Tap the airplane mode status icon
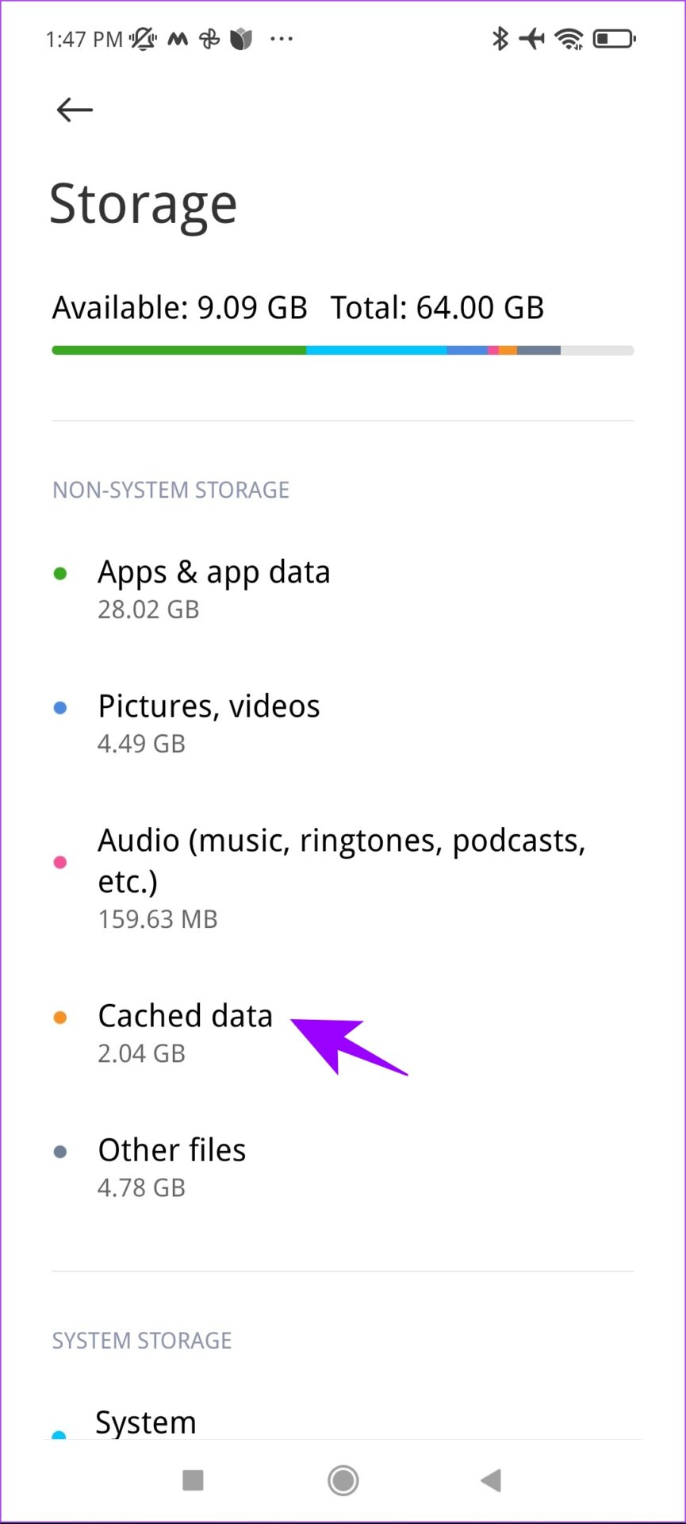The image size is (686, 1524). click(533, 37)
